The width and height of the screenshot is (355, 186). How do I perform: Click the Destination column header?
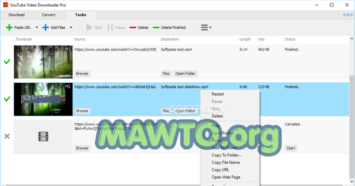pos(170,39)
